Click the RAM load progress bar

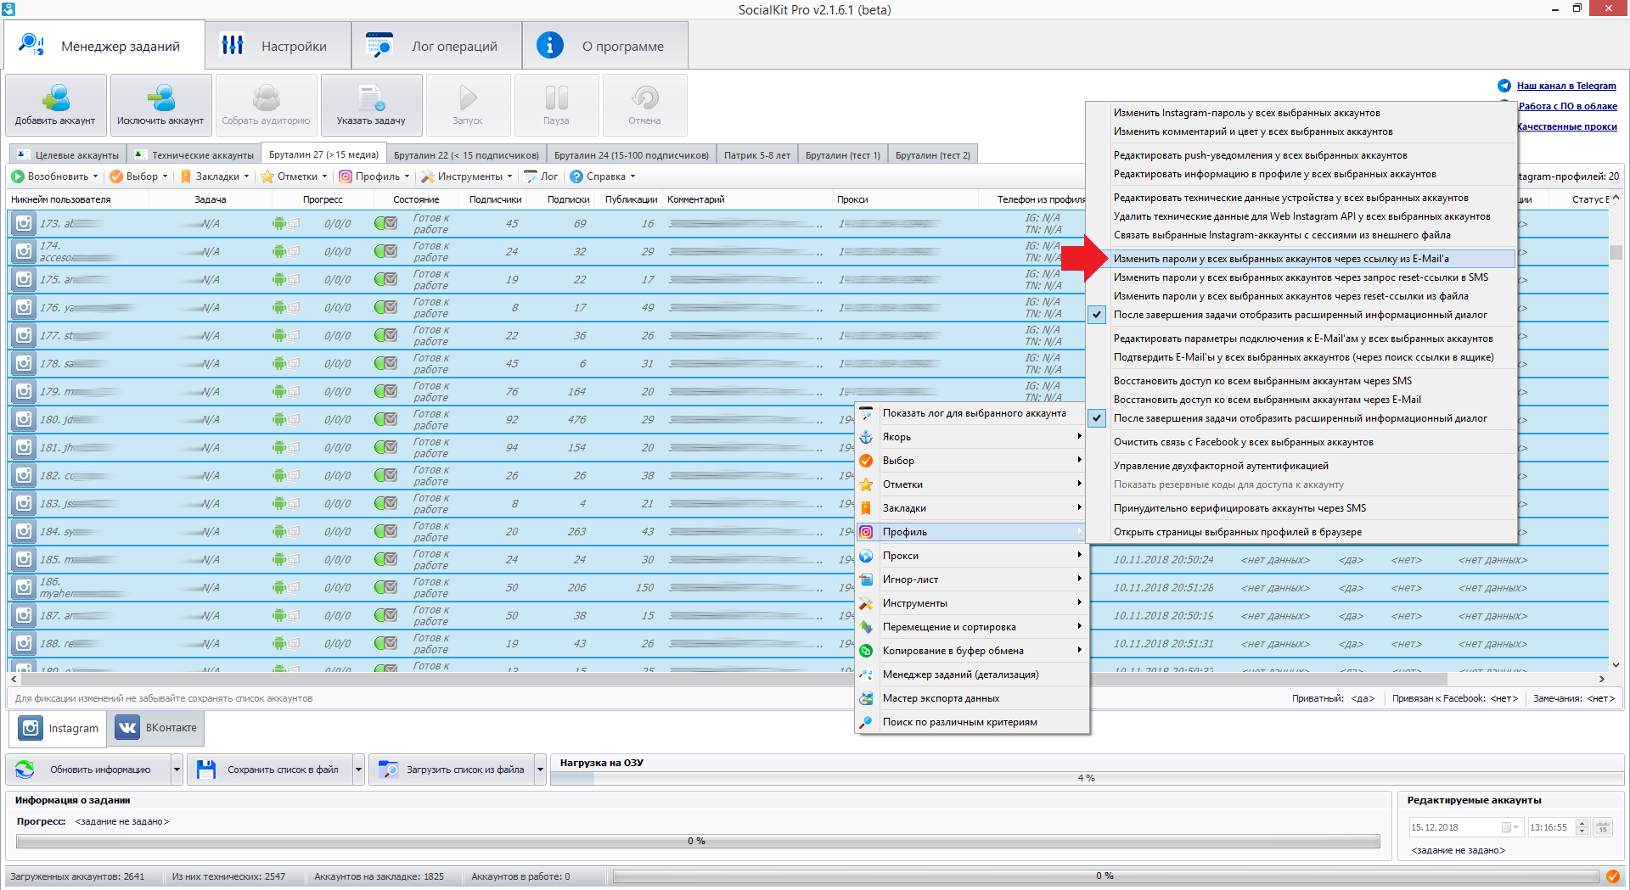1086,778
